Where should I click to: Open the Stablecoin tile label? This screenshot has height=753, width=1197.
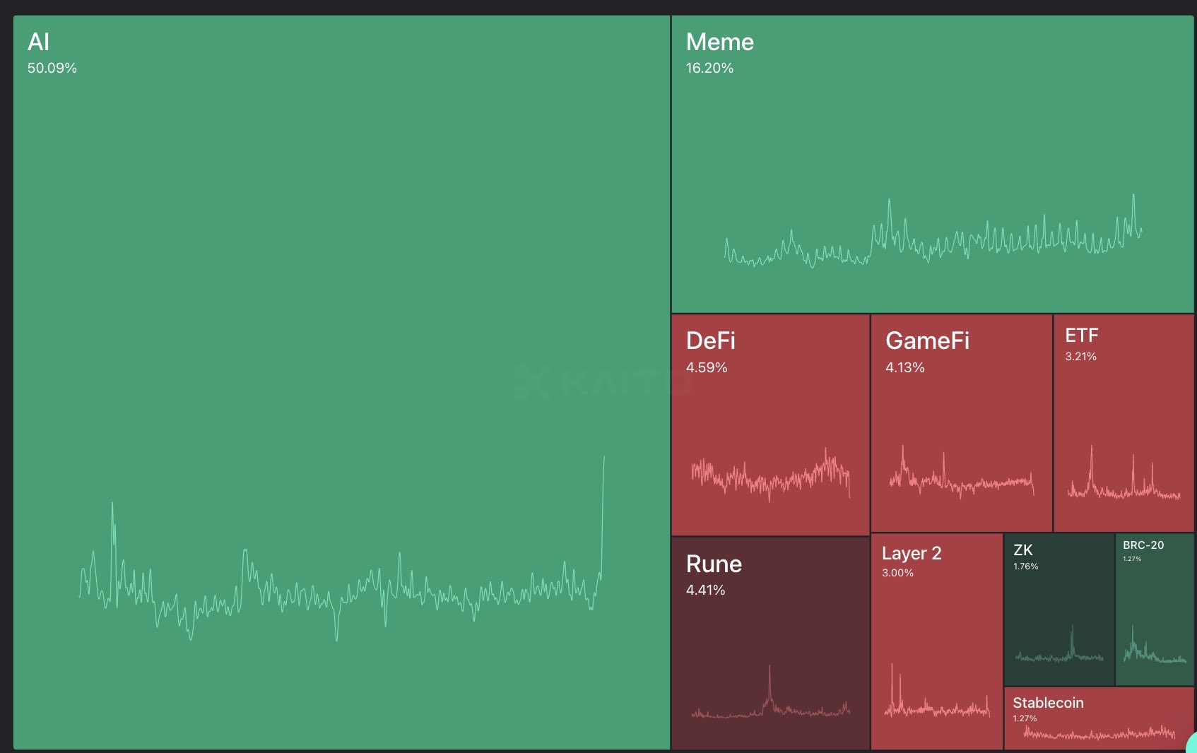tap(1048, 703)
